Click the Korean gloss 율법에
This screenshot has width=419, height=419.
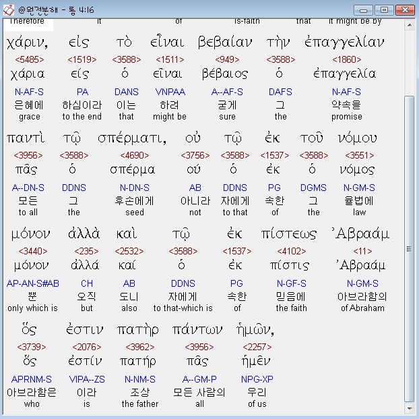pos(359,201)
